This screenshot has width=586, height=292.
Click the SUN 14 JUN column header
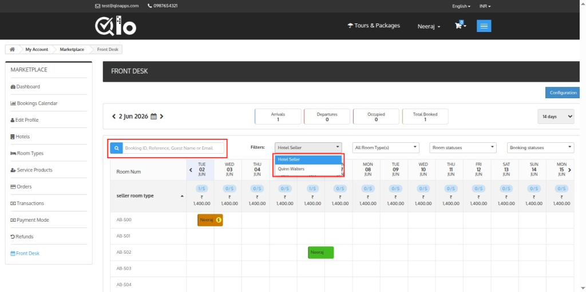coord(534,169)
